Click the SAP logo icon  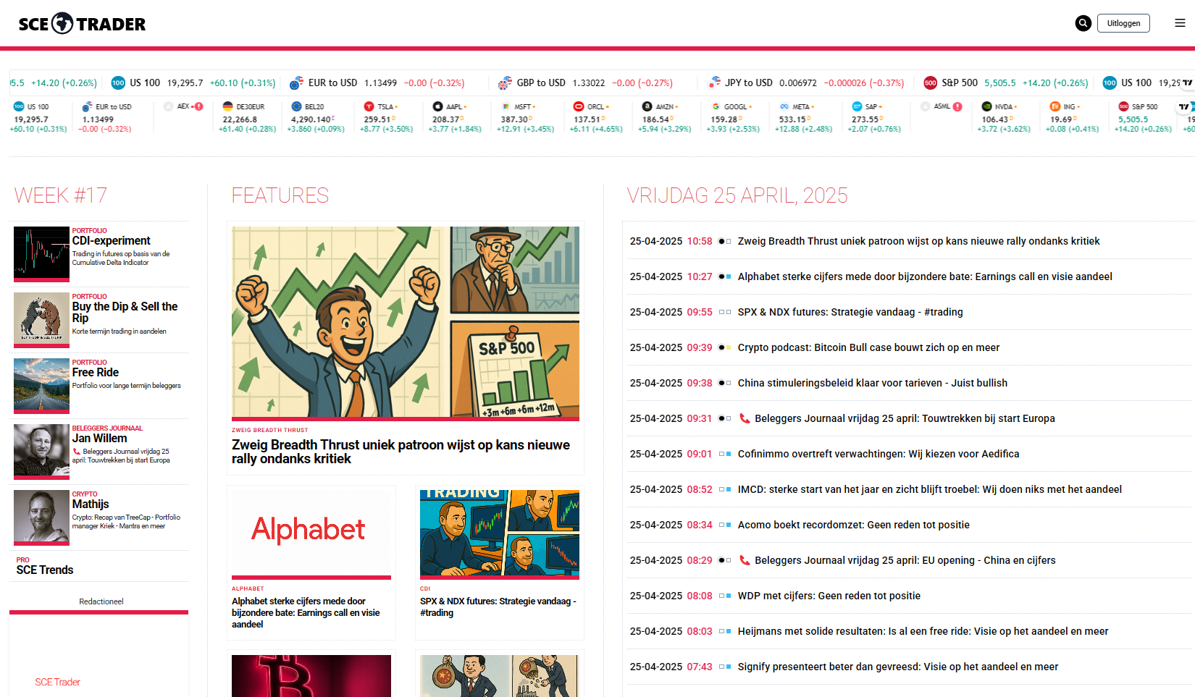[x=857, y=106]
